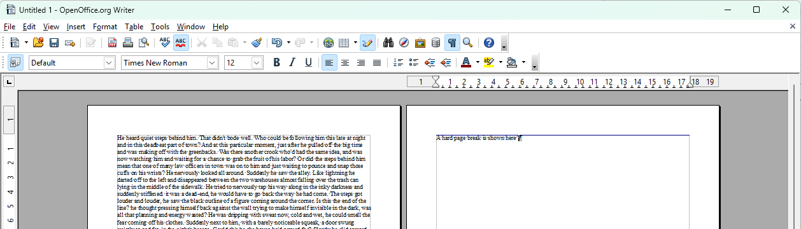Expand the Redo history dropdown arrow

click(311, 43)
